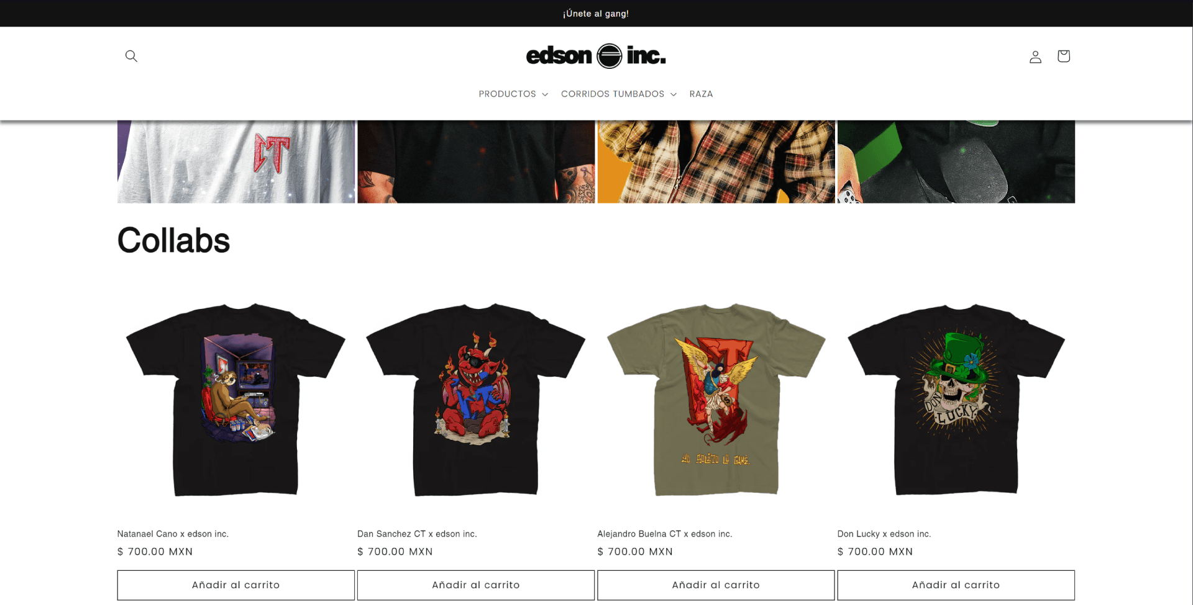The image size is (1193, 605).
Task: Open the Dan Sanchez CT x edson inc. link
Action: pyautogui.click(x=417, y=534)
